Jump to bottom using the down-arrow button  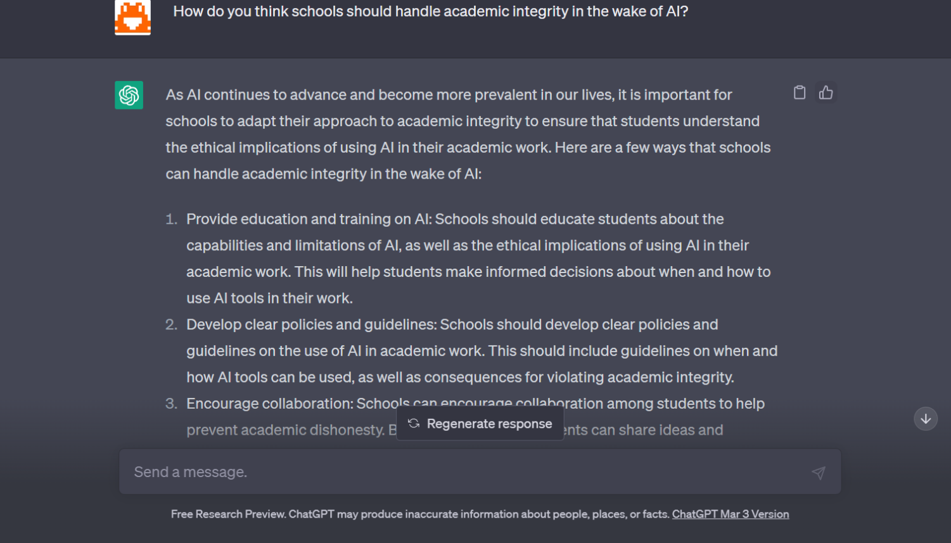926,419
